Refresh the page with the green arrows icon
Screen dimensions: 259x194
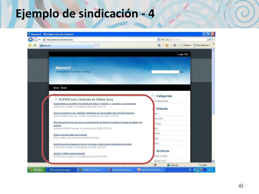coord(163,40)
